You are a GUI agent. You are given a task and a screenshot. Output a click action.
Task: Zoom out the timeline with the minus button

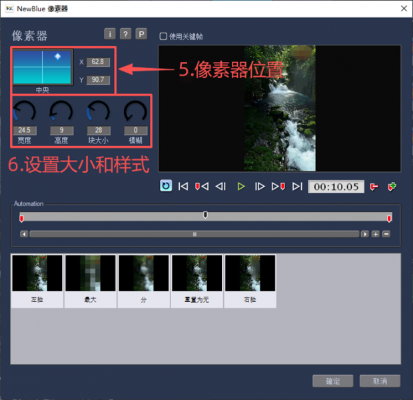pos(386,234)
